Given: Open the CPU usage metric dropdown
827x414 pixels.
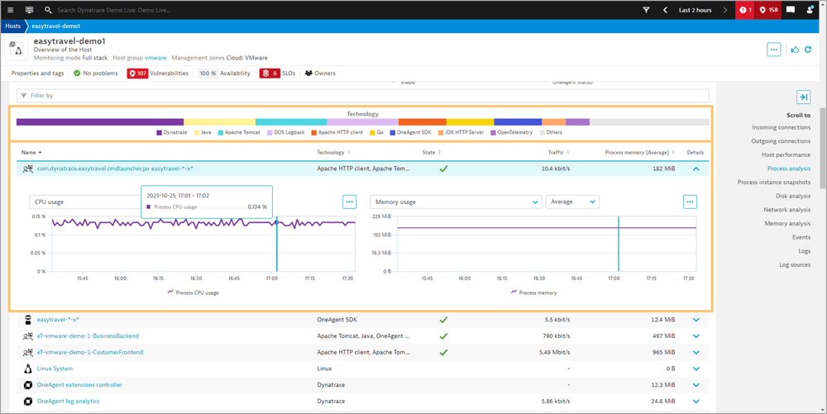Looking at the screenshot, I should [86, 202].
